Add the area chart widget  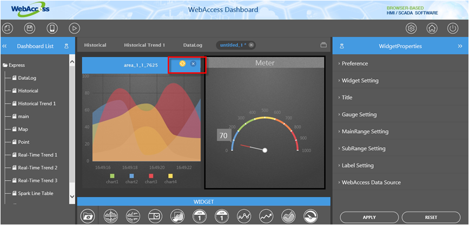click(288, 215)
